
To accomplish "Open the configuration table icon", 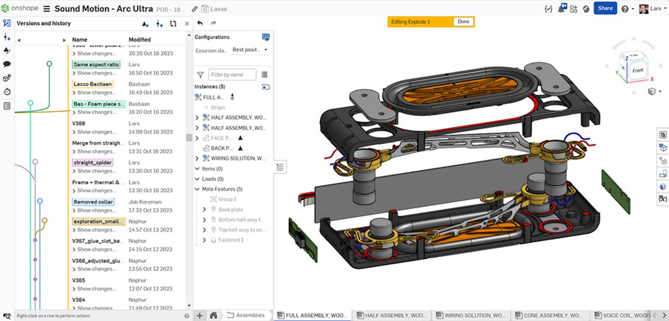I will pos(266,37).
